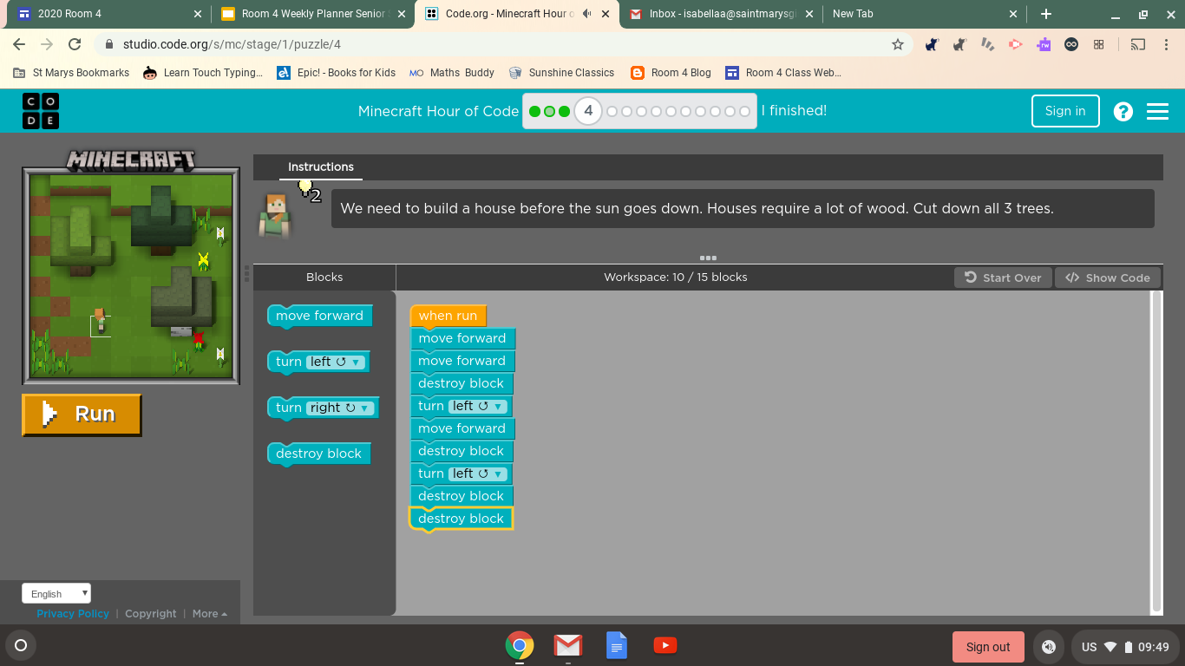Image resolution: width=1185 pixels, height=666 pixels.
Task: Open the purple rw puzzle extension icon
Action: point(1044,44)
